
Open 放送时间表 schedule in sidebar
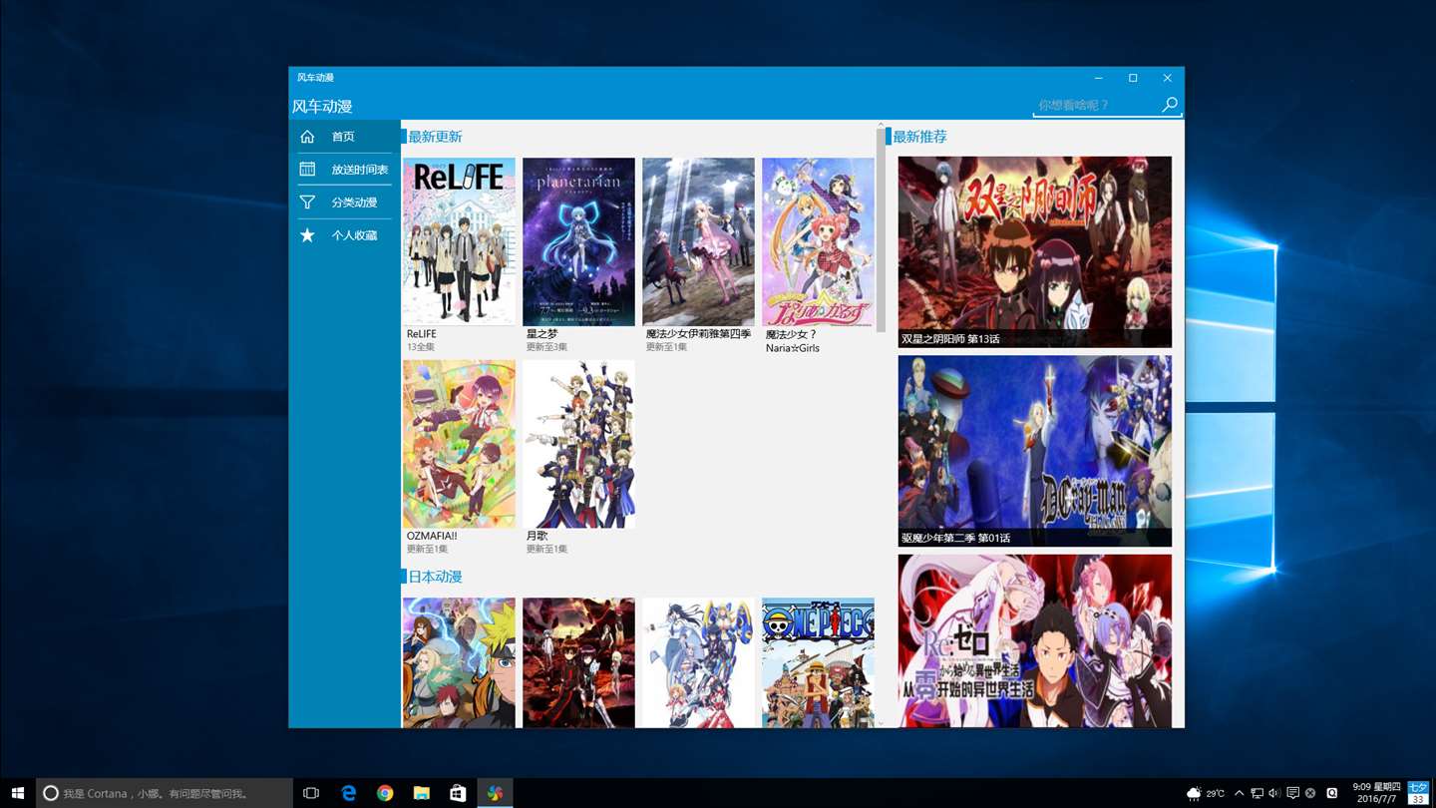(x=344, y=170)
